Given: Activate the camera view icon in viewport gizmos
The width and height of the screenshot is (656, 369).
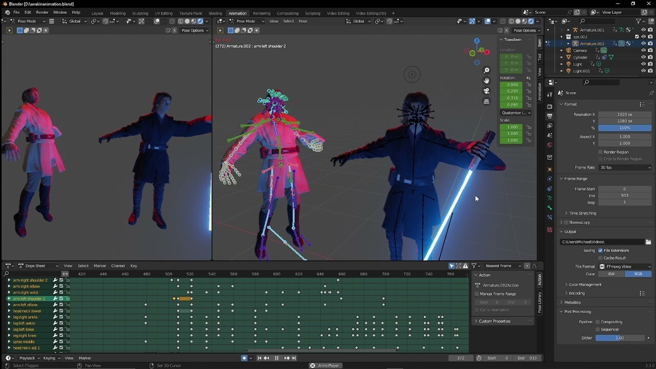Looking at the screenshot, I should pos(486,91).
